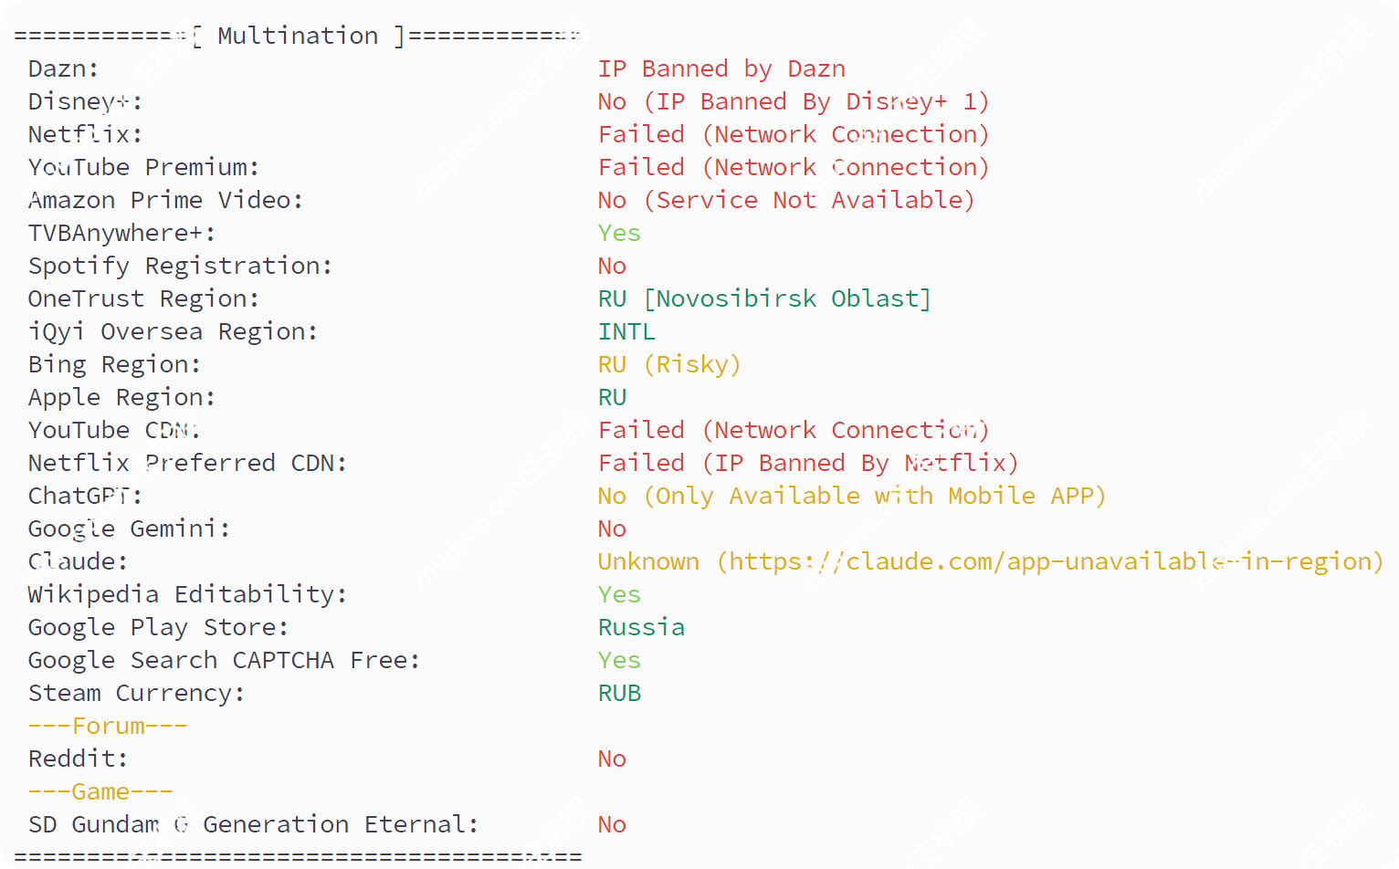
Task: Click the "No (Service Not Available)" result
Action: 785,200
